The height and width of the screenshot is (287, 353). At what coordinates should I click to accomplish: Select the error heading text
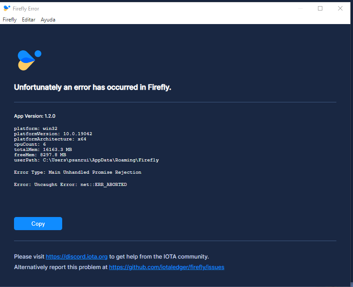pyautogui.click(x=92, y=87)
